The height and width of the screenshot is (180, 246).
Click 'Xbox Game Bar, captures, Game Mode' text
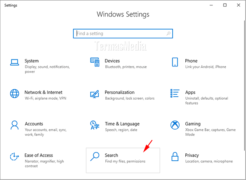pos(210,132)
